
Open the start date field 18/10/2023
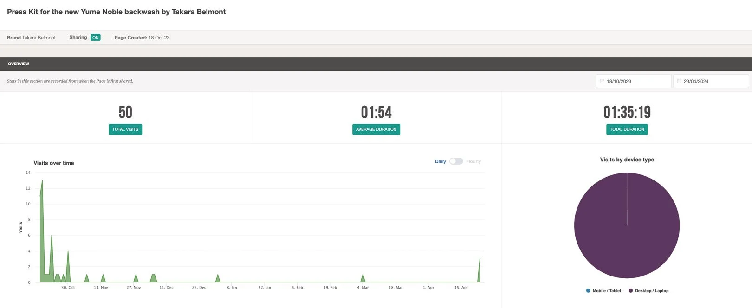(x=634, y=81)
